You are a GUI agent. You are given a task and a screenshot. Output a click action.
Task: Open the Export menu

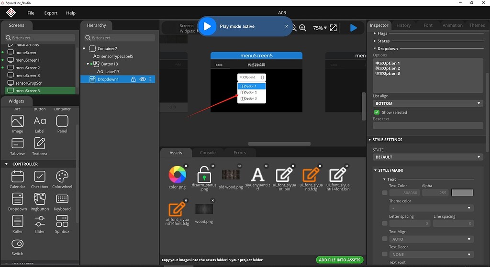click(51, 13)
